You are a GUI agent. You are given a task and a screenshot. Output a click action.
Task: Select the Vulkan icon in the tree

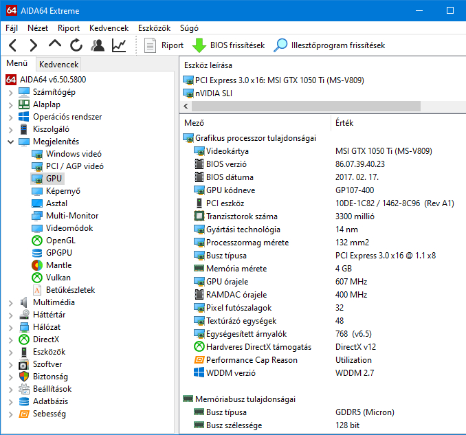(x=37, y=278)
